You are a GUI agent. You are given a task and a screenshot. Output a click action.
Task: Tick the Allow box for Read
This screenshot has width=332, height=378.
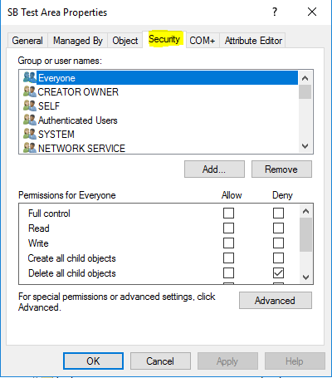[x=228, y=228]
